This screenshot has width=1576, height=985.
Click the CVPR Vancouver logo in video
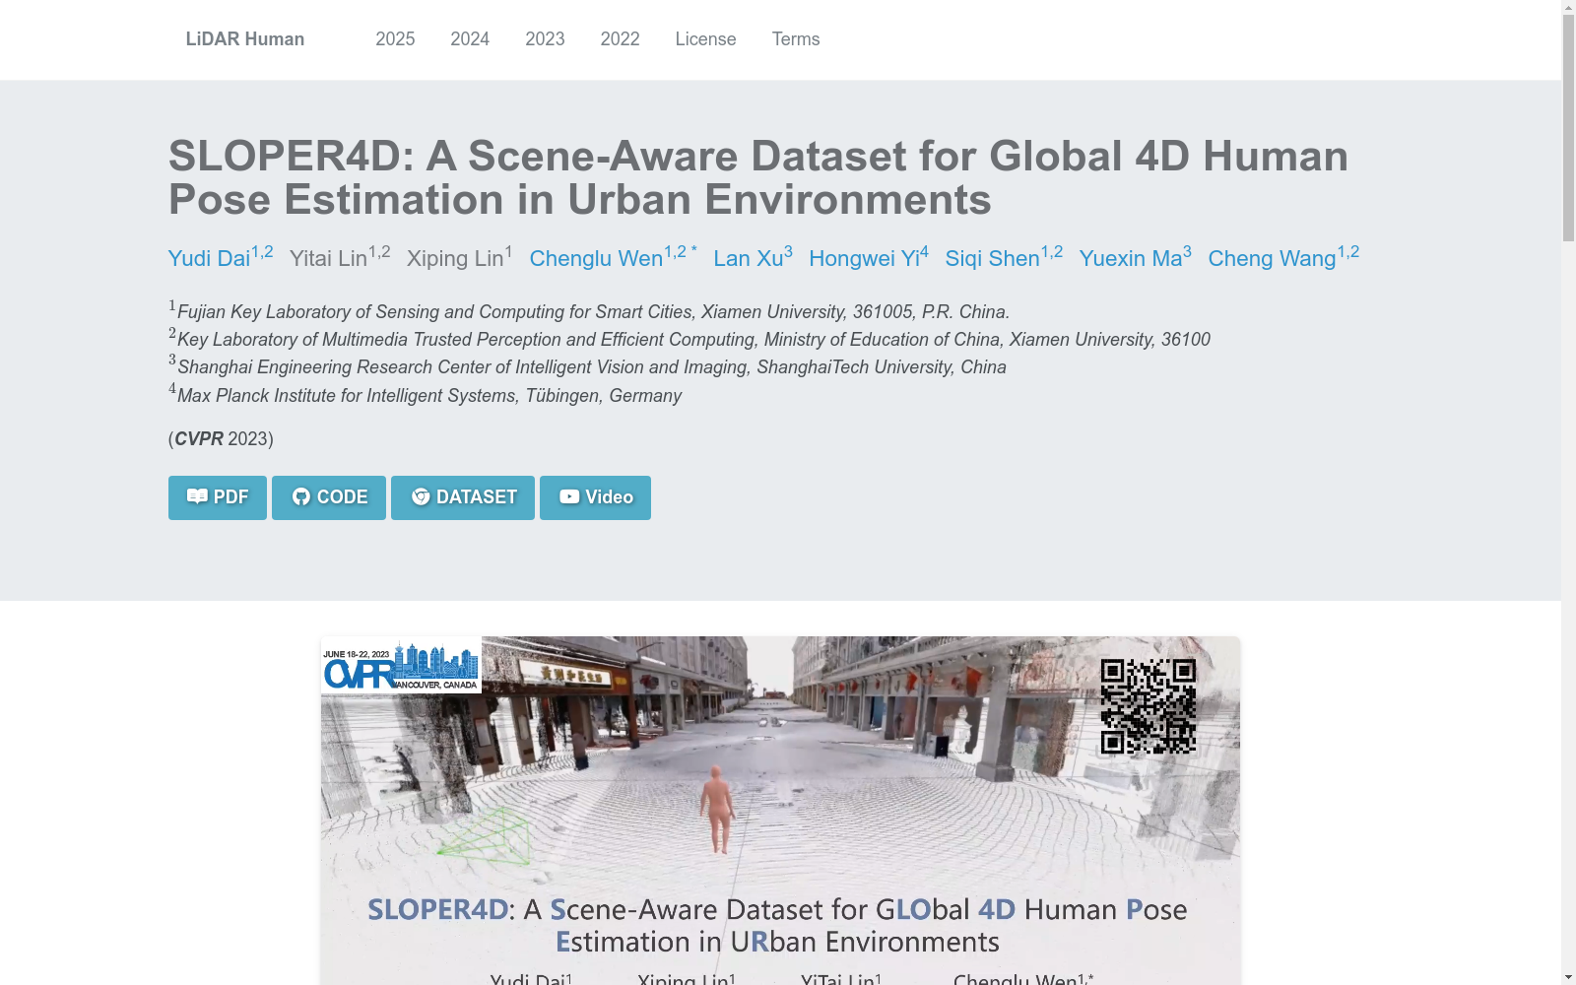pos(401,665)
